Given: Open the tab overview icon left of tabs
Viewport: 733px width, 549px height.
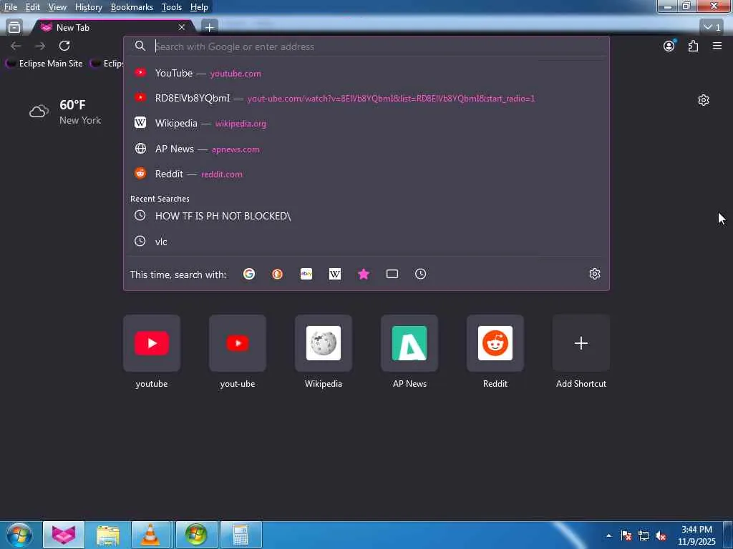Looking at the screenshot, I should pos(14,28).
